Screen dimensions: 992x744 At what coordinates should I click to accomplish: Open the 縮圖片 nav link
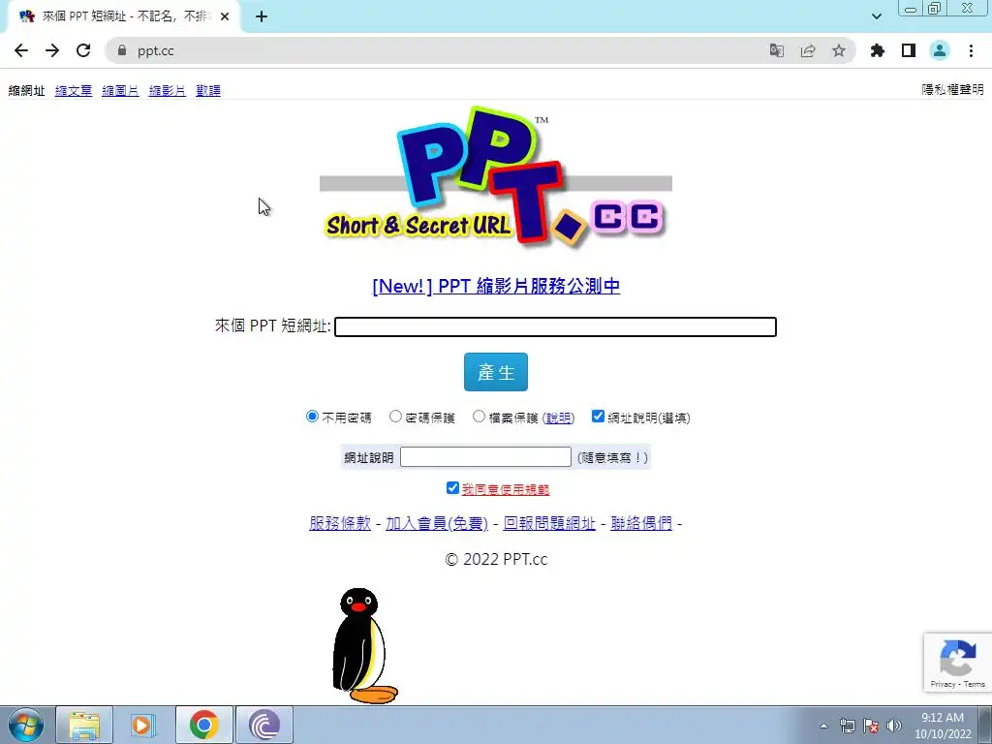coord(120,90)
